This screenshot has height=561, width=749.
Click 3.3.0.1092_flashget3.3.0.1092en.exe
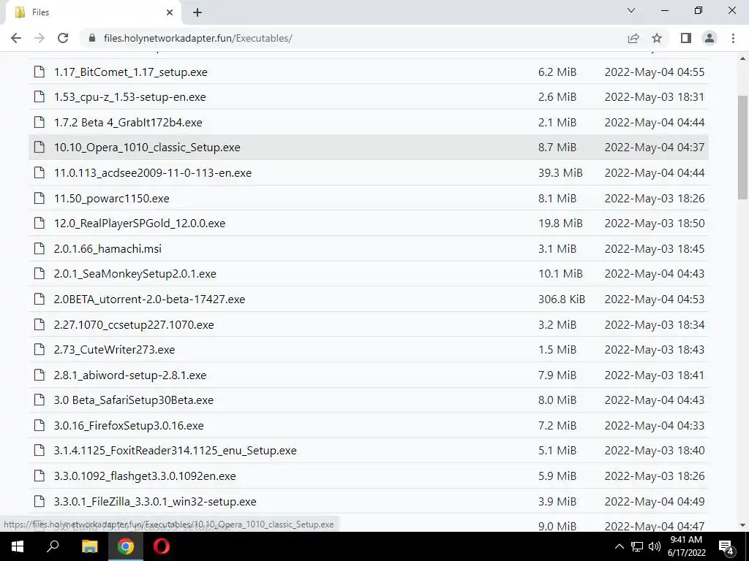pyautogui.click(x=145, y=476)
